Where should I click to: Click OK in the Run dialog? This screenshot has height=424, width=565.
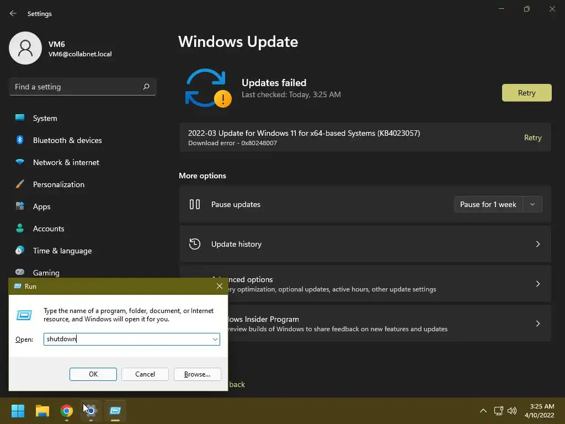tap(93, 374)
